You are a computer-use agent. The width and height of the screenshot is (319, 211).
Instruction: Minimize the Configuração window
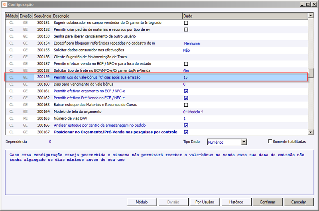302,4
